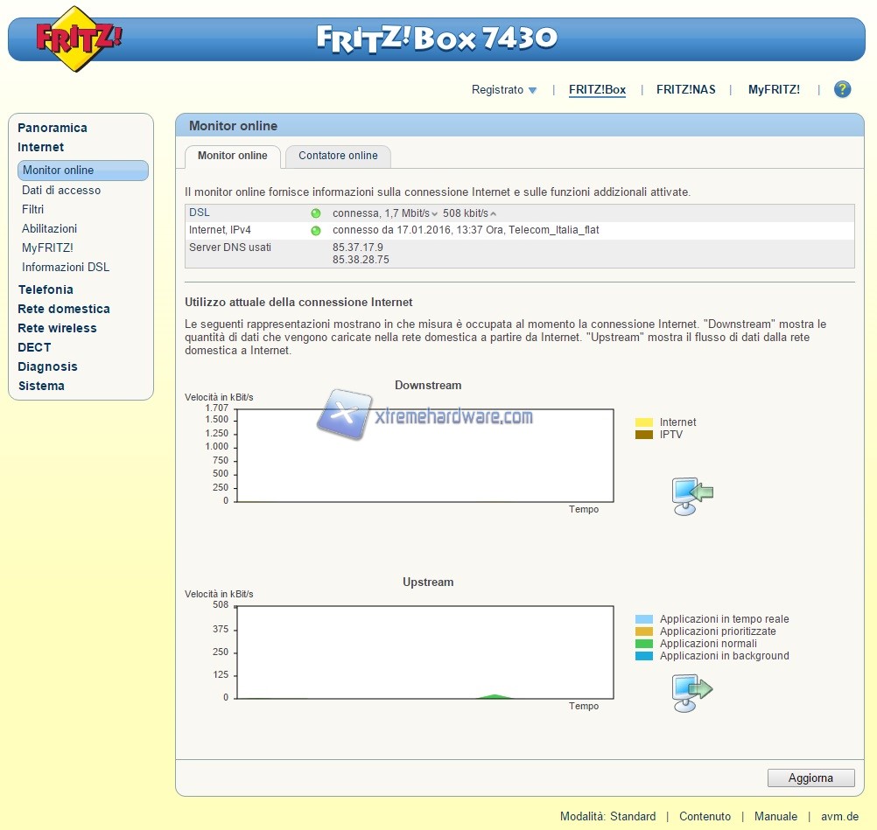The width and height of the screenshot is (877, 830).
Task: Expand the Sistema menu section
Action: (41, 386)
